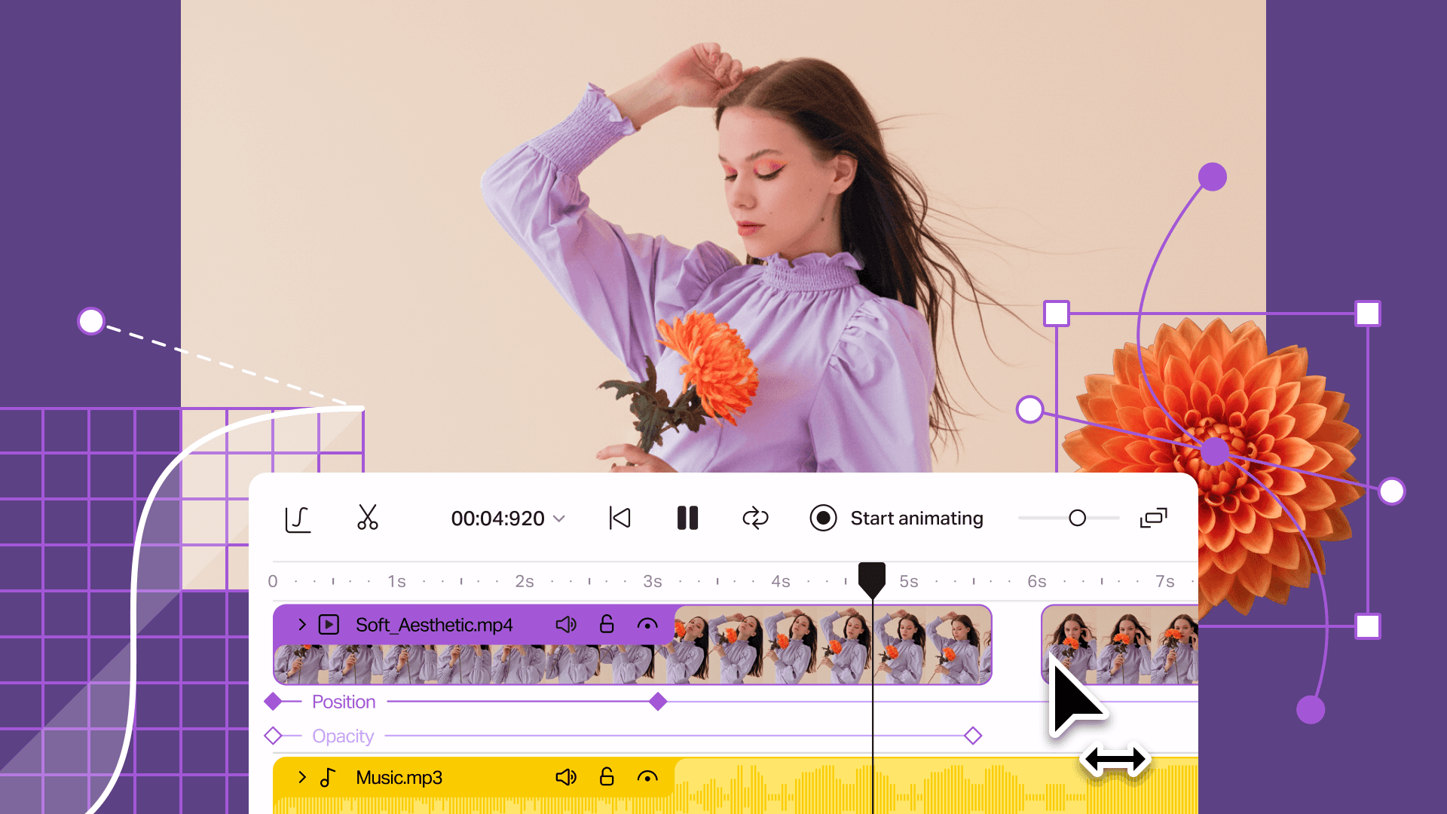The height and width of the screenshot is (814, 1447).
Task: Toggle lock on Music.mp3 track
Action: coord(607,776)
